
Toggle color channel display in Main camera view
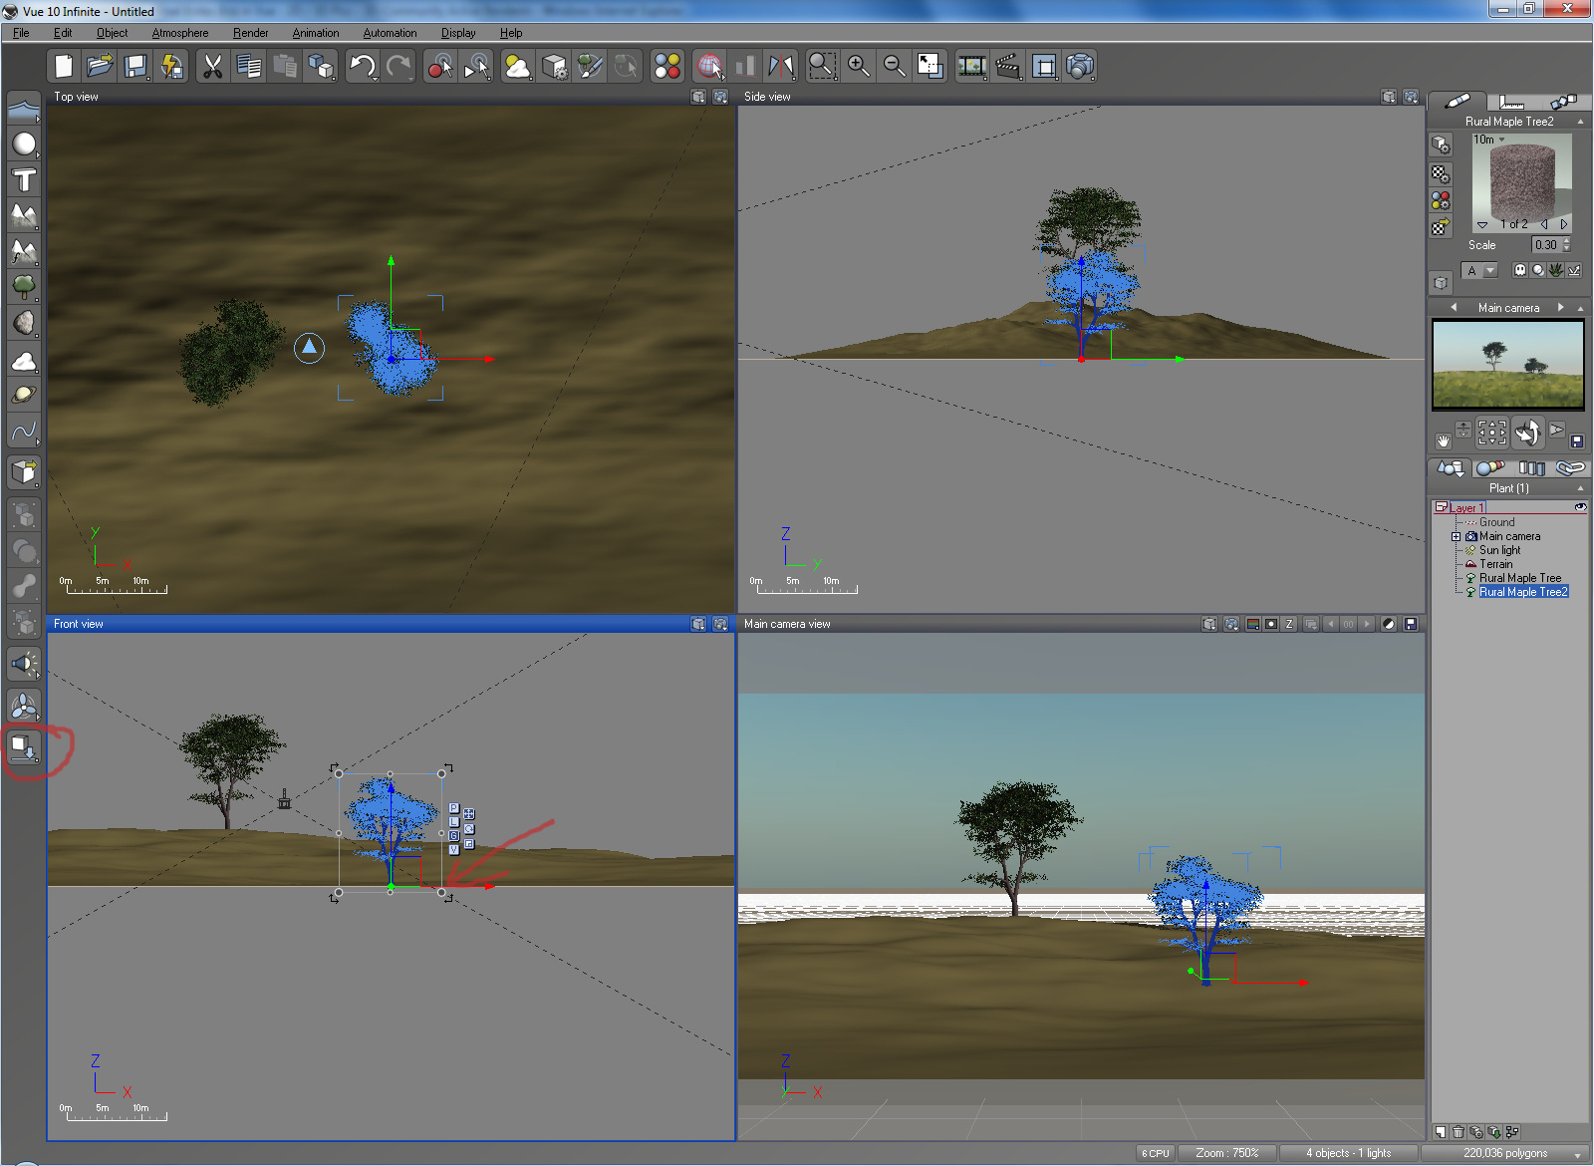[x=1253, y=624]
